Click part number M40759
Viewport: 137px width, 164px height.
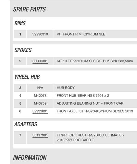tap(40, 103)
